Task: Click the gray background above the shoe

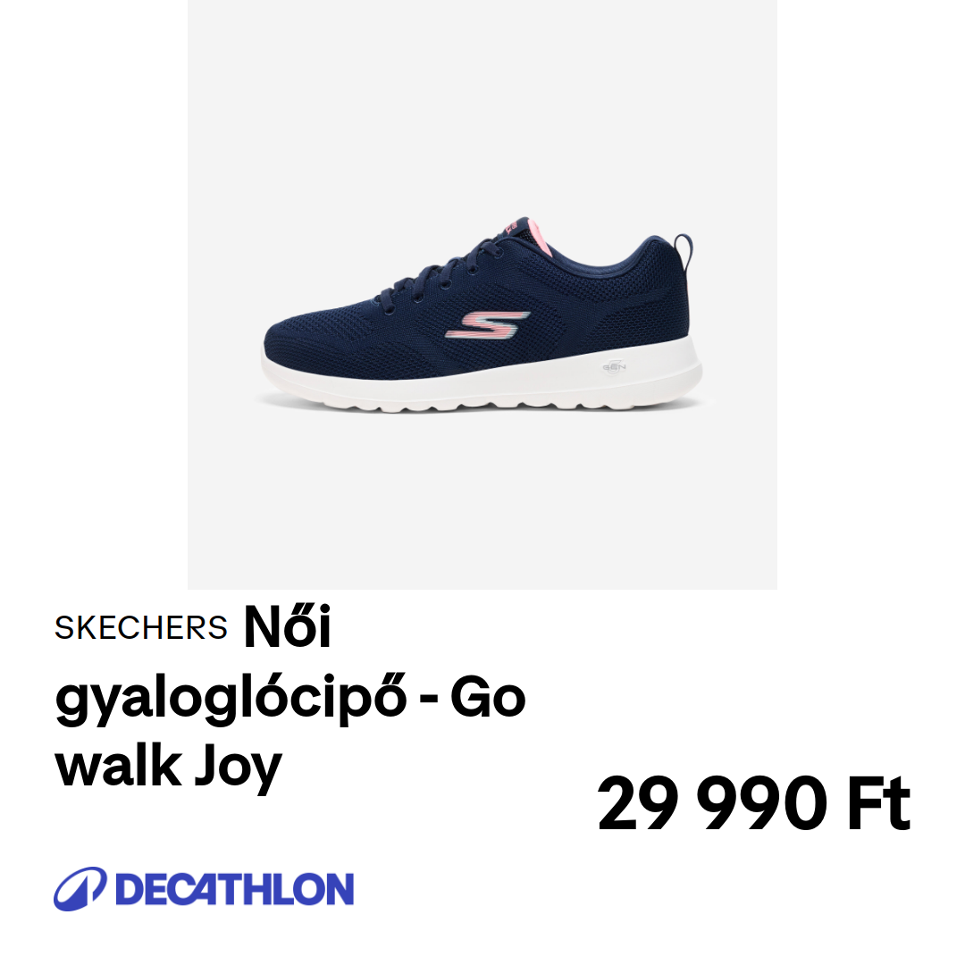Action: 482,105
